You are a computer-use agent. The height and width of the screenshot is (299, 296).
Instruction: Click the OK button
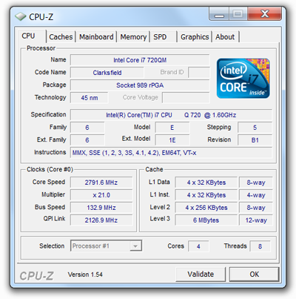[x=254, y=274]
